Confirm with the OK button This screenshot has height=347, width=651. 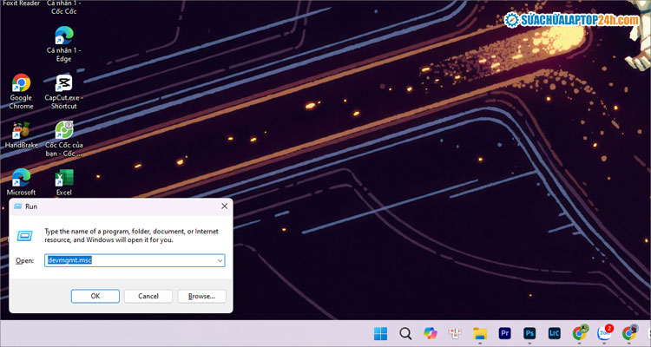click(x=95, y=296)
